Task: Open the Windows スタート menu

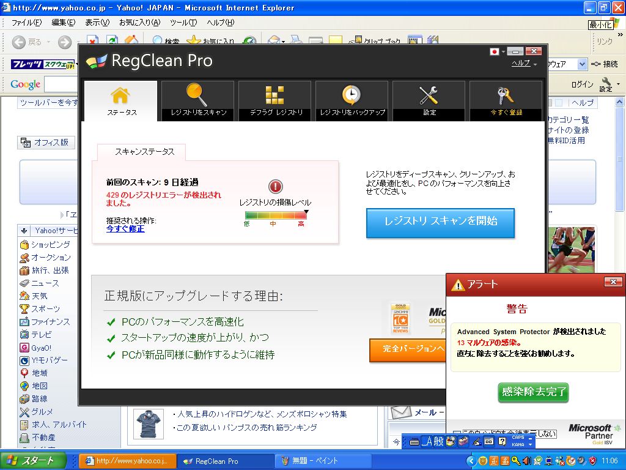Action: [33, 461]
